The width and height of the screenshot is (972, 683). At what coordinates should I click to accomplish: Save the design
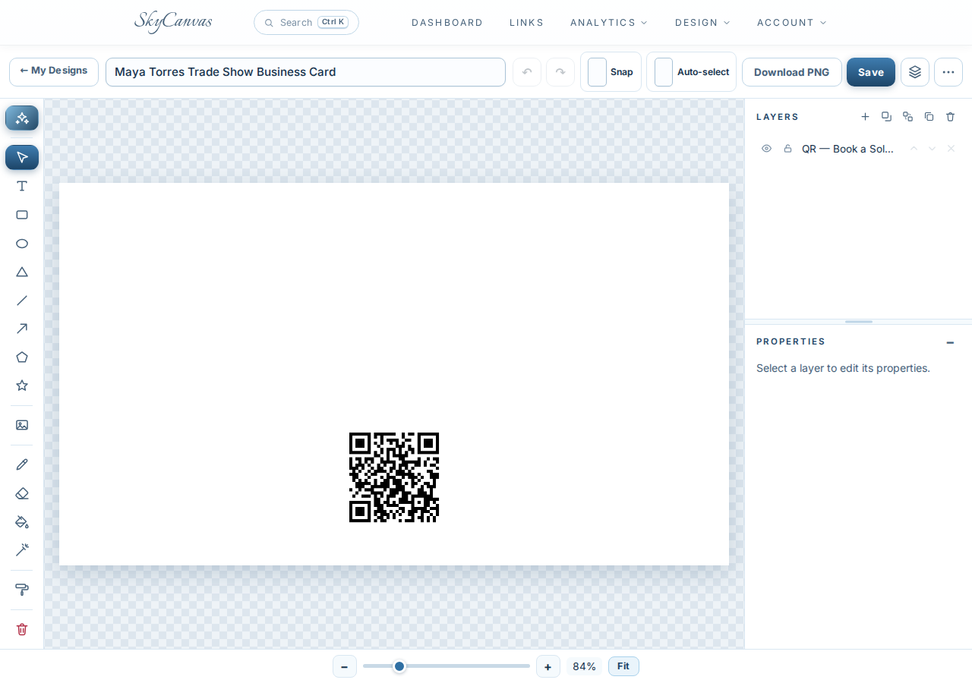[871, 72]
